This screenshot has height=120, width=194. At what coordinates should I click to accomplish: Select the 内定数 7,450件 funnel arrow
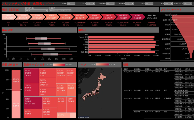coord(109,17)
